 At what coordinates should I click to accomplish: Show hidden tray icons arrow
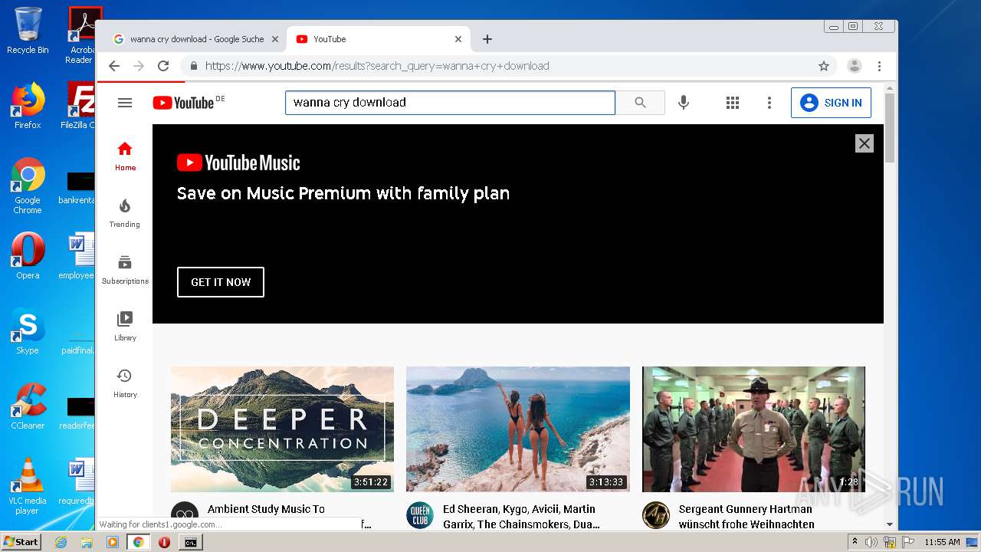click(855, 542)
